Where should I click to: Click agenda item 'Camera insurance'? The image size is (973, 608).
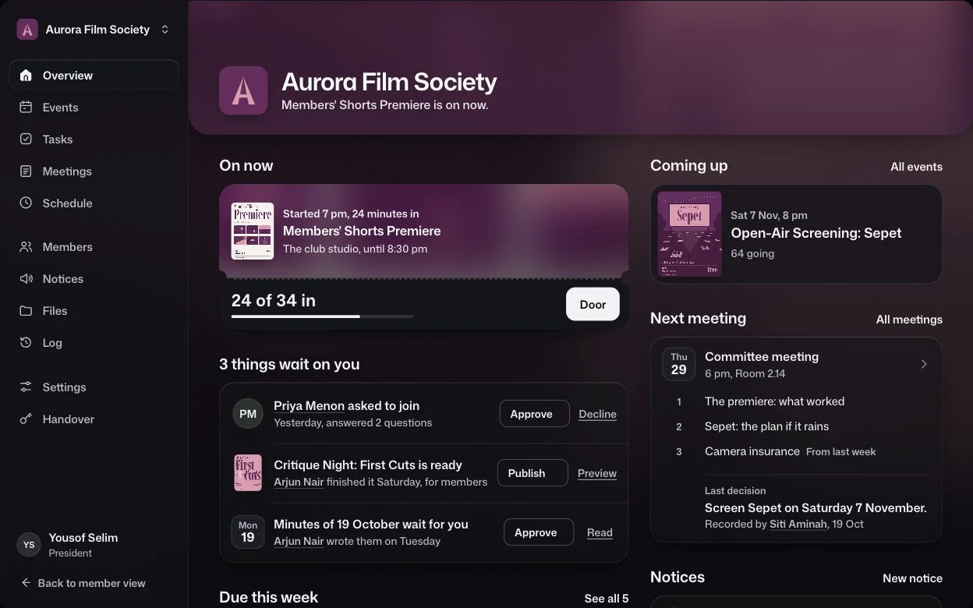[x=752, y=451]
